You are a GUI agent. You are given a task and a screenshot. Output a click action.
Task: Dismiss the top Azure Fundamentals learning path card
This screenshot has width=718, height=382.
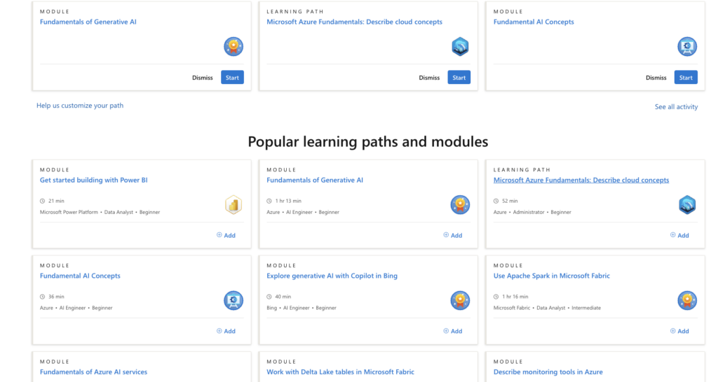[429, 78]
